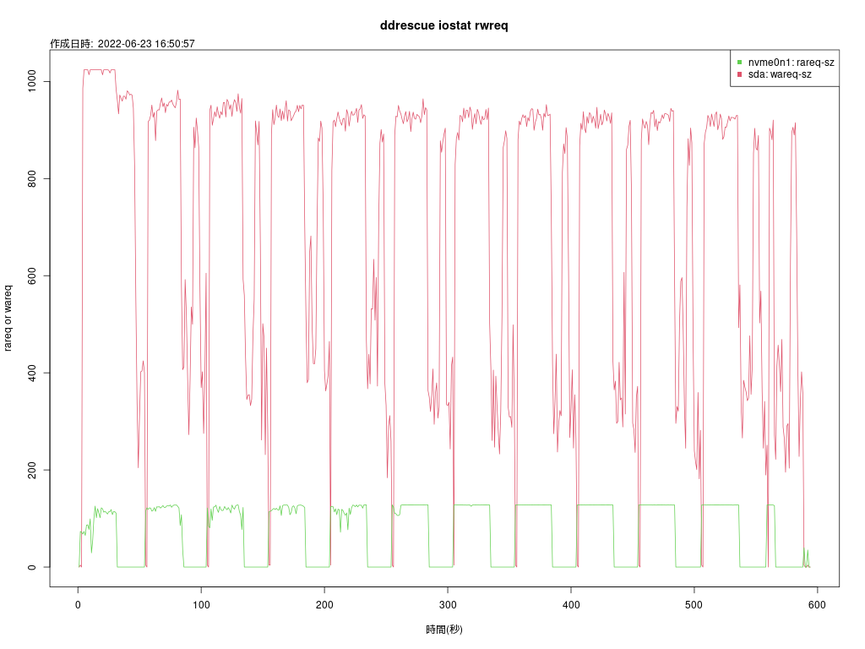The width and height of the screenshot is (865, 649).
Task: Click the x-axis label '時間(秒)'
Action: pos(444,629)
